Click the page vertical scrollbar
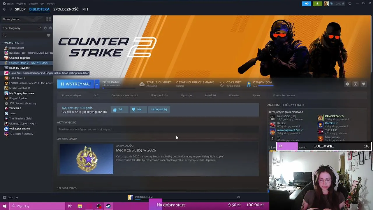Viewport: 373px width, 210px height. (x=372, y=44)
